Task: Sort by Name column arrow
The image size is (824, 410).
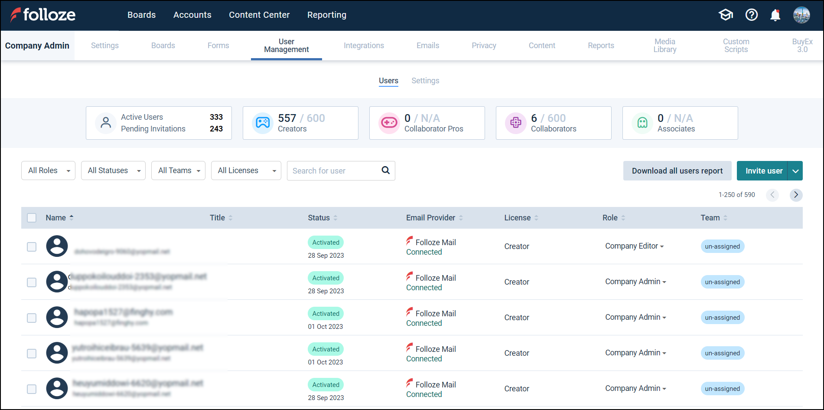Action: [72, 218]
